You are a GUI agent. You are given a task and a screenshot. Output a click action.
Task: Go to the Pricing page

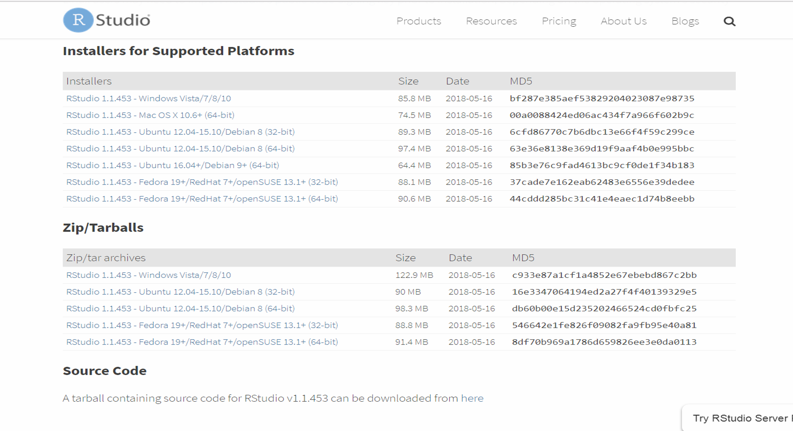click(559, 21)
